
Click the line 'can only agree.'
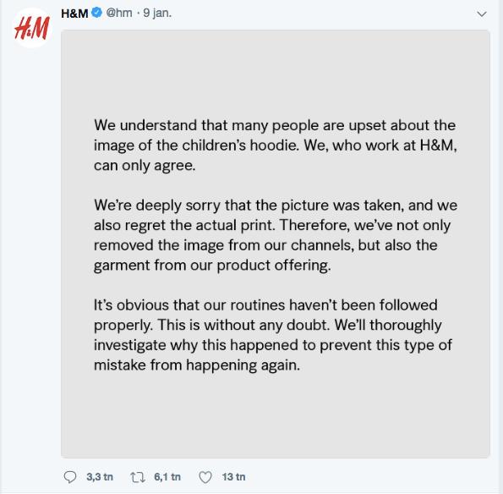click(145, 166)
